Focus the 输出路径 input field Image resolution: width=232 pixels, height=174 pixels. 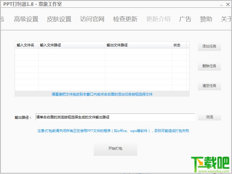pos(115,117)
